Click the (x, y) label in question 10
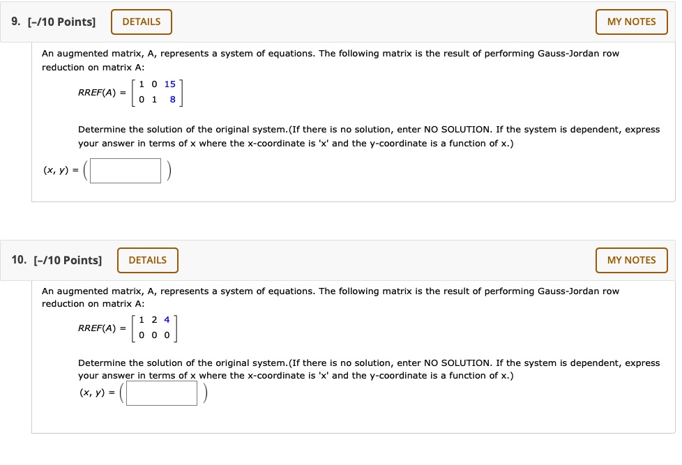 pos(91,392)
